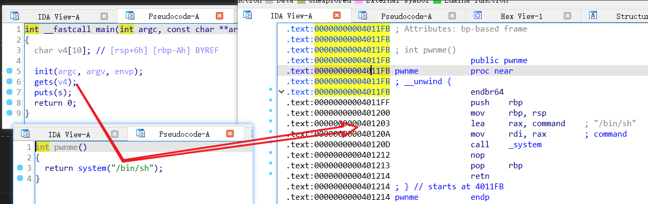Click main in the function signature
Image resolution: width=648 pixels, height=204 pixels.
(106, 29)
